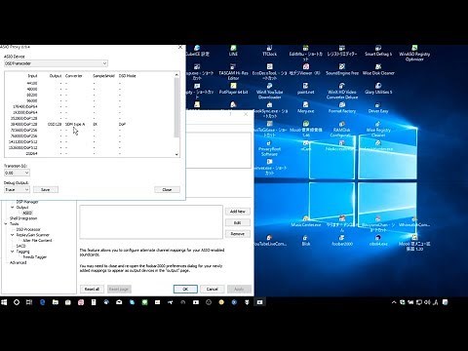Screen dimensions: 468x351
Task: Click DSD Mode column header
Action: click(128, 76)
